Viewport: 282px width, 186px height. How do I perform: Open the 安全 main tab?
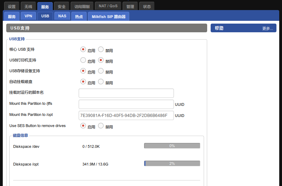[61, 7]
